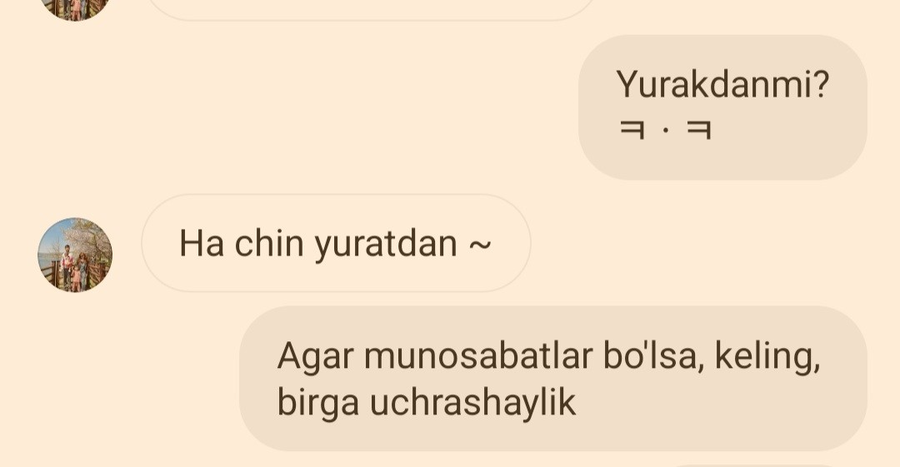The width and height of the screenshot is (900, 467).
Task: Tap the "Ha chin yuratdan ~" incoming bubble
Action: pos(337,243)
